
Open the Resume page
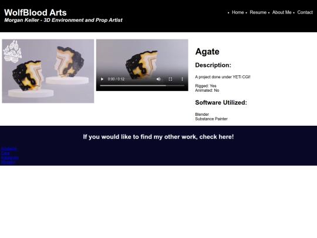coord(258,12)
